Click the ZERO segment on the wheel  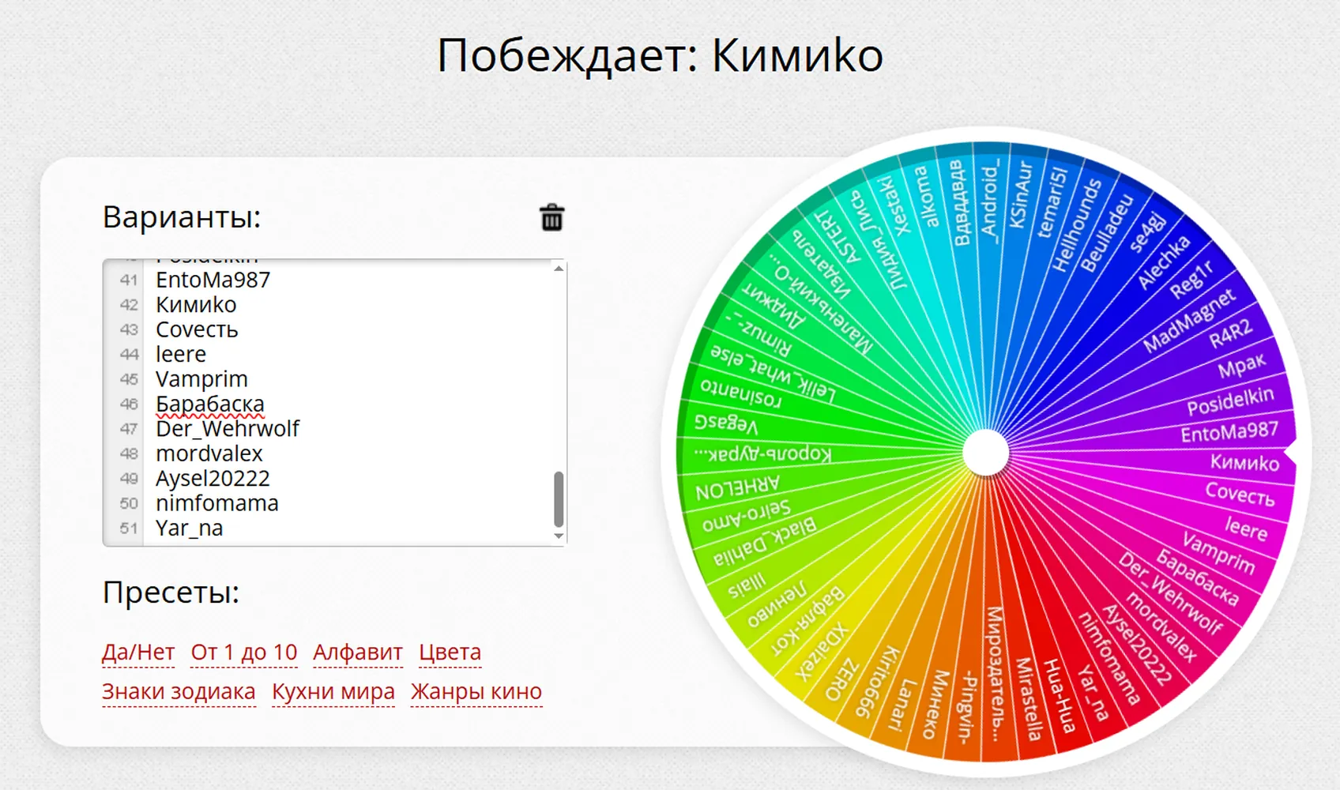pos(841,679)
